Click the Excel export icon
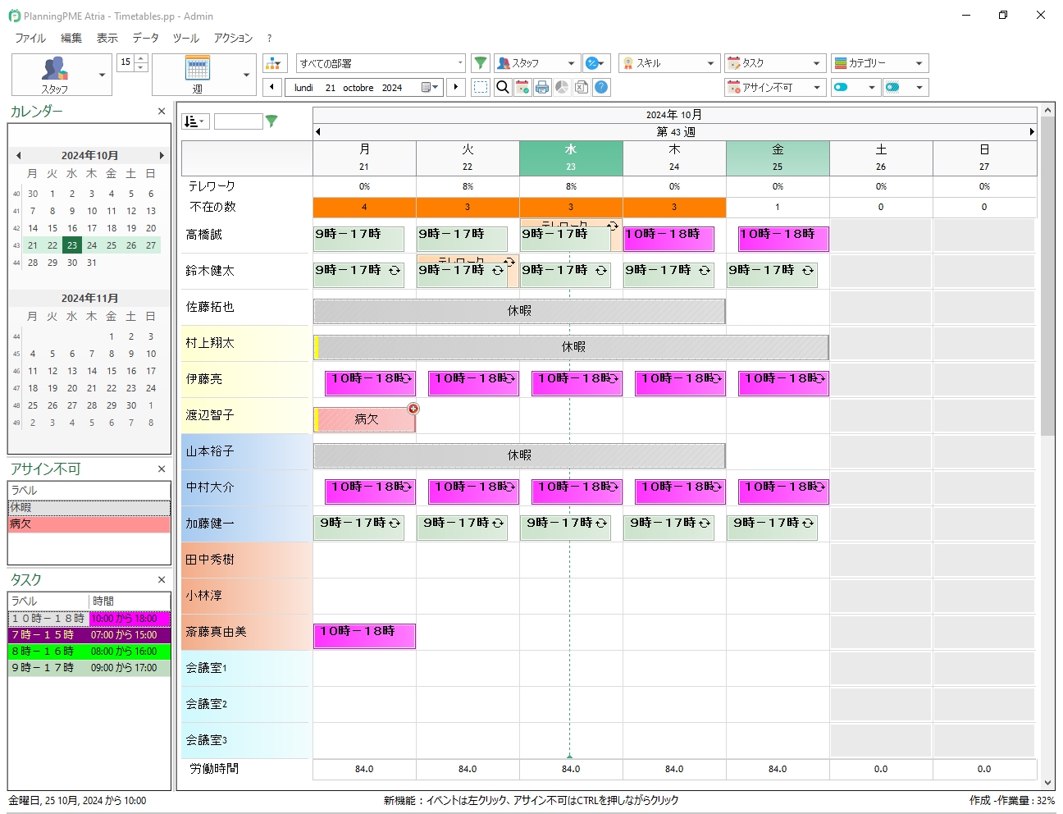The width and height of the screenshot is (1063, 814). point(582,87)
